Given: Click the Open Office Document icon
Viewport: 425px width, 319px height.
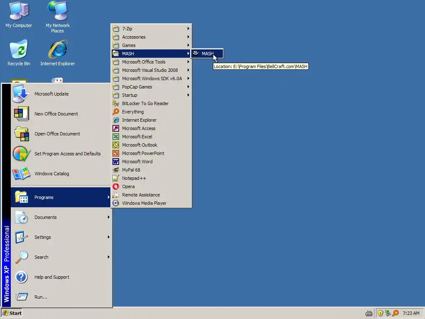Looking at the screenshot, I should (x=21, y=134).
